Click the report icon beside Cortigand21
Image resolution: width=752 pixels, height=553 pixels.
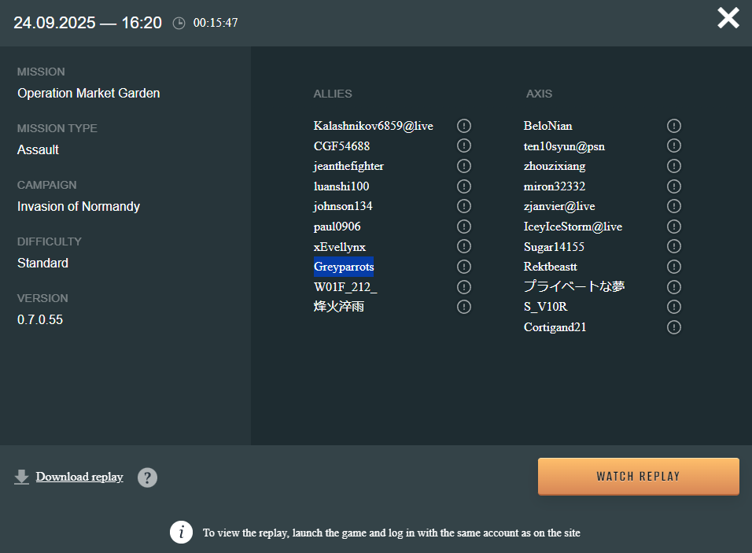coord(674,327)
